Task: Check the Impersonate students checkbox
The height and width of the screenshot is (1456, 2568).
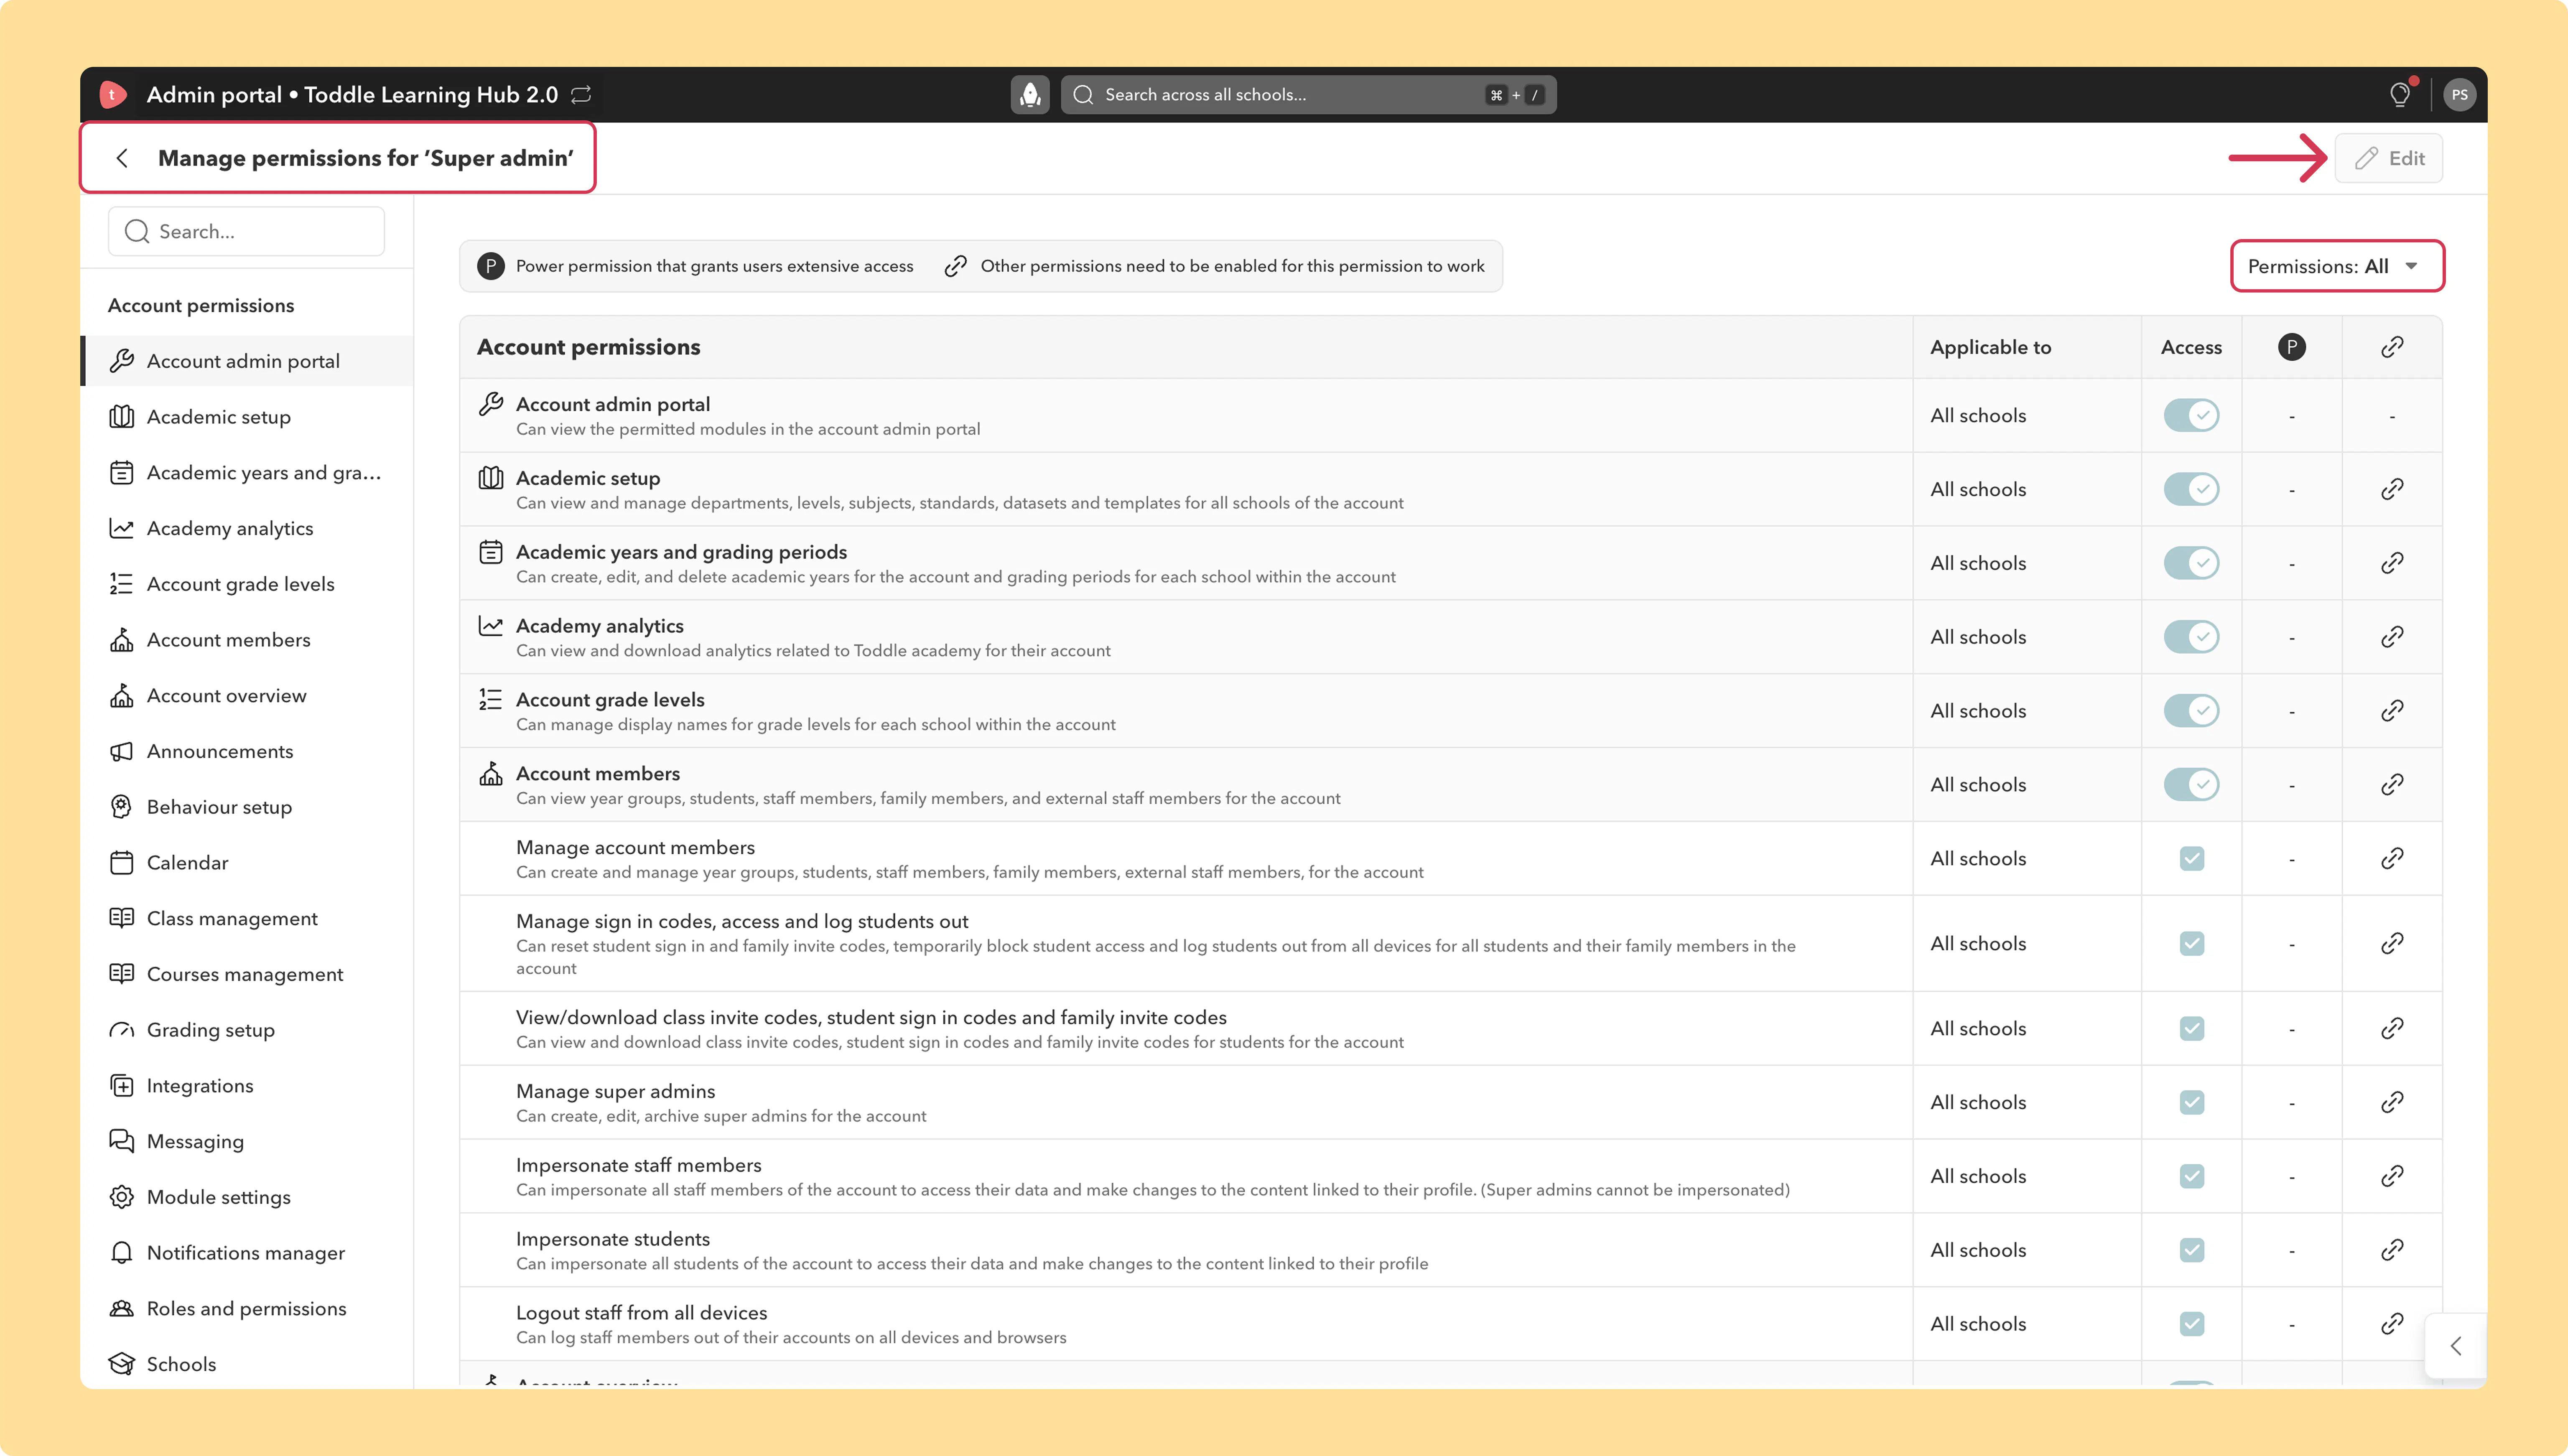Action: point(2192,1250)
